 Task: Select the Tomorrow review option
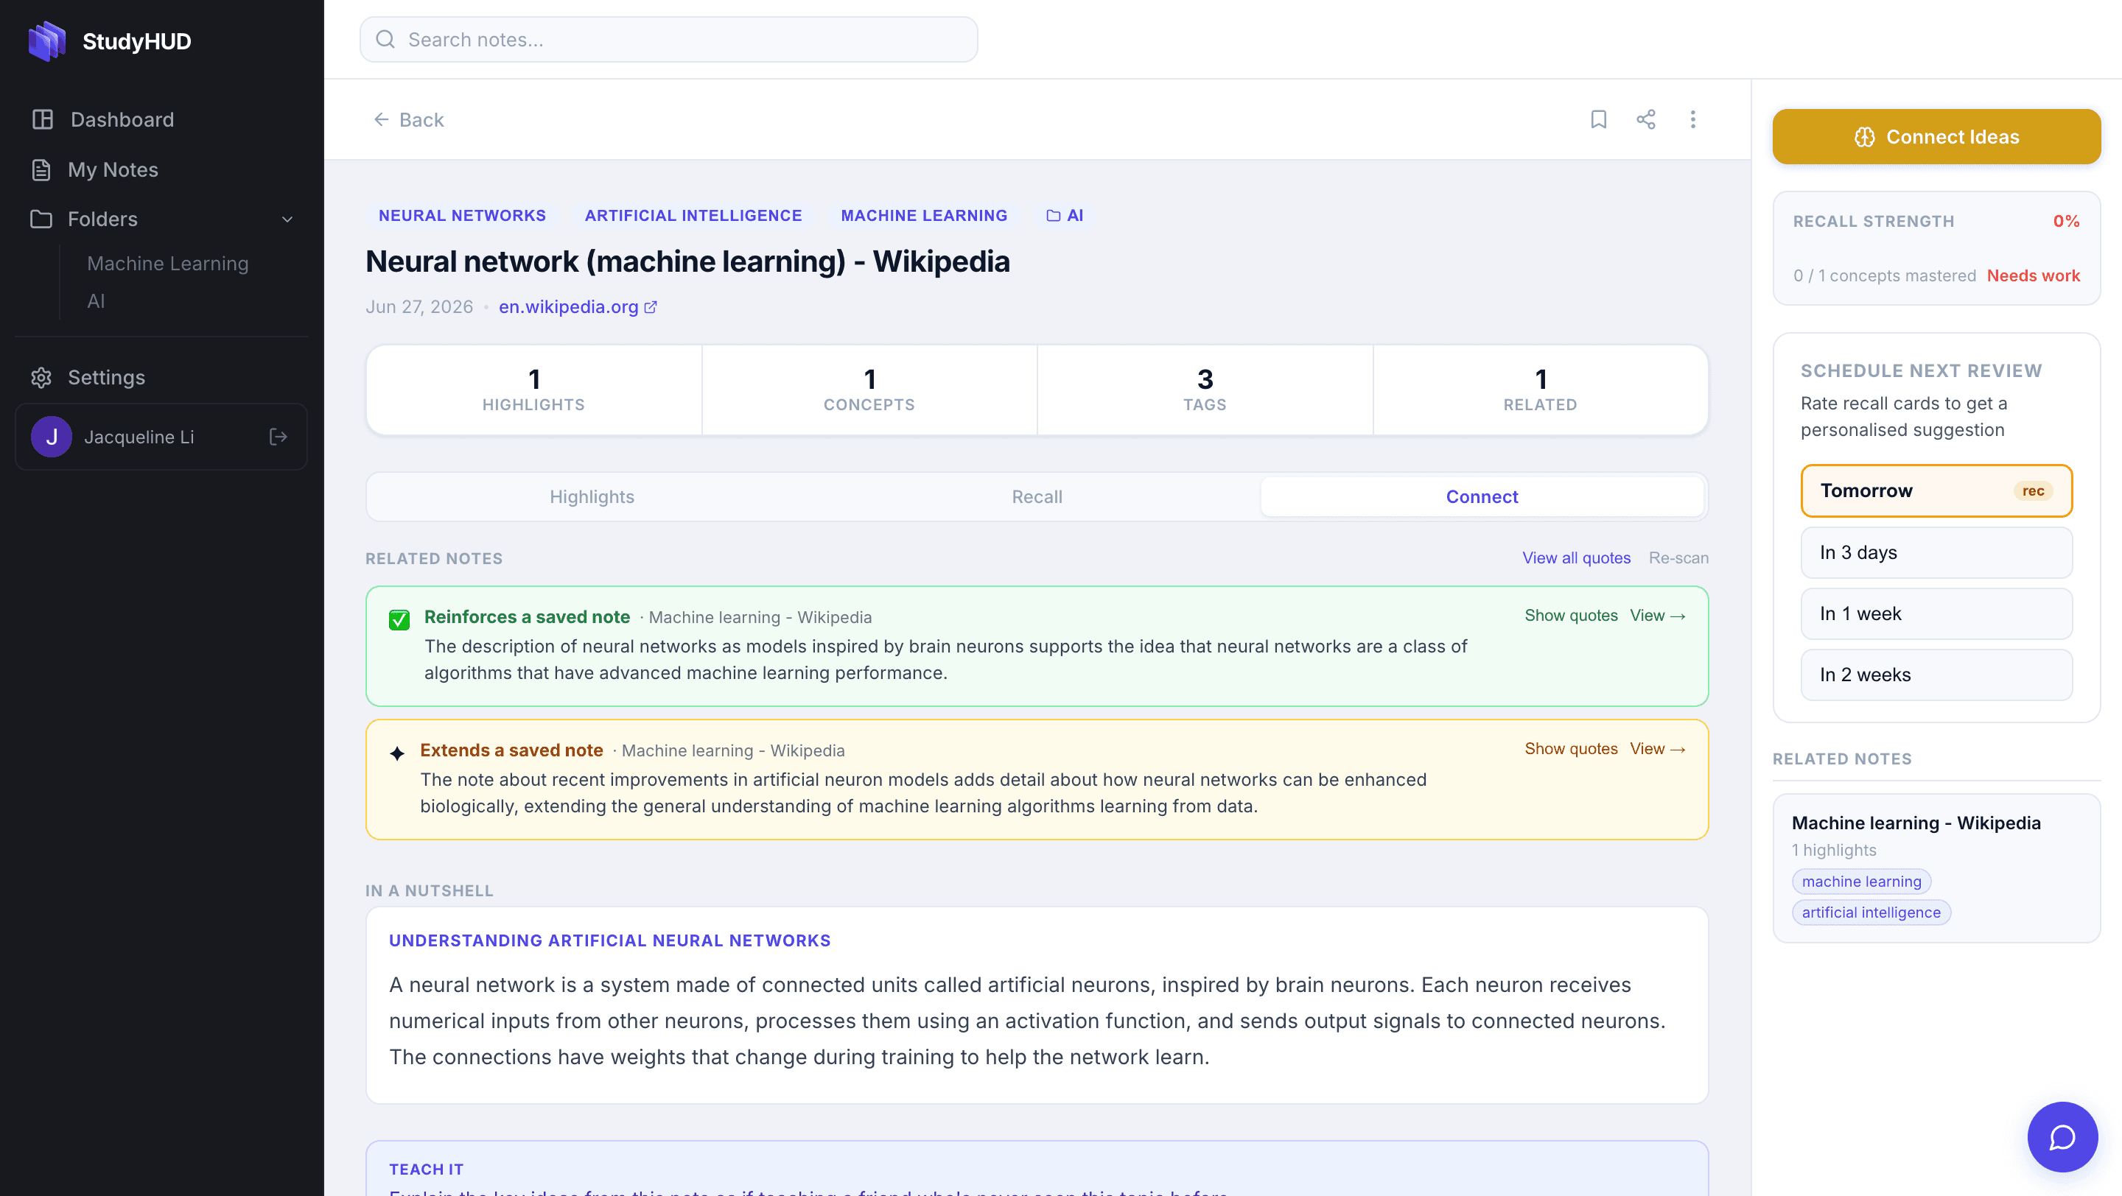coord(1936,490)
